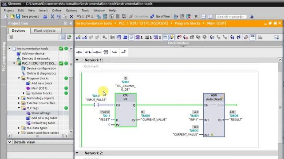The height and width of the screenshot is (159, 284).
Task: Expand the Details view panel
Action: coord(10,142)
